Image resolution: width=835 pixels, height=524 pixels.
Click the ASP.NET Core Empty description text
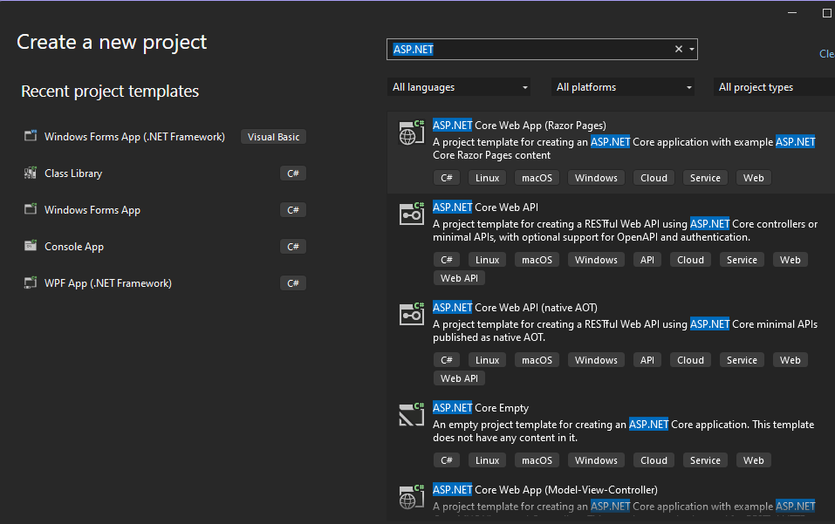[x=623, y=431]
